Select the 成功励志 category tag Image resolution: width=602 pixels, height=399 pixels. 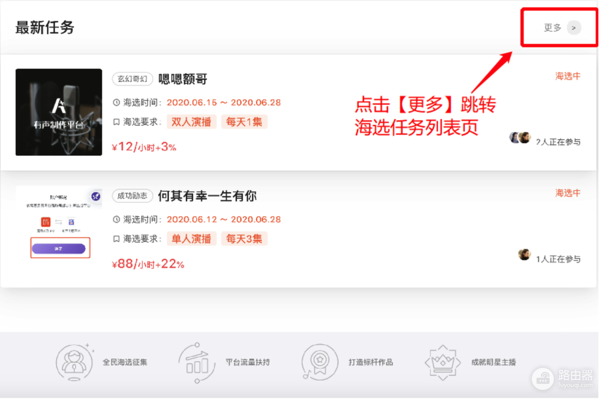click(132, 195)
